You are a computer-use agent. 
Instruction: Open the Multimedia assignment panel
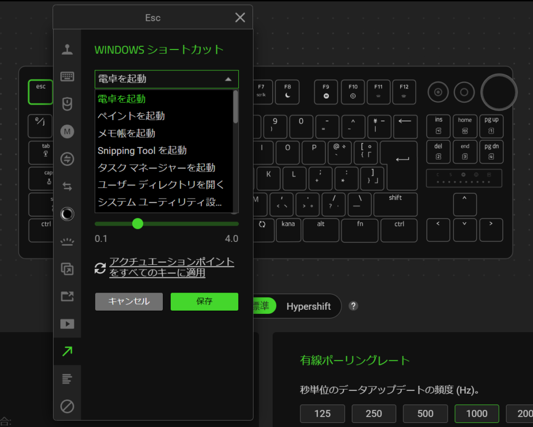[x=67, y=324]
